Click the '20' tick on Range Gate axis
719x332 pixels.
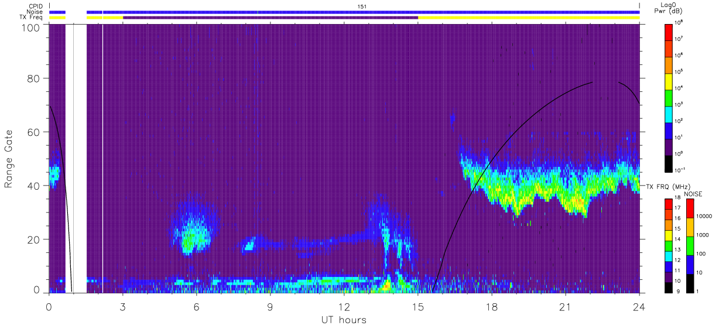tap(35, 239)
